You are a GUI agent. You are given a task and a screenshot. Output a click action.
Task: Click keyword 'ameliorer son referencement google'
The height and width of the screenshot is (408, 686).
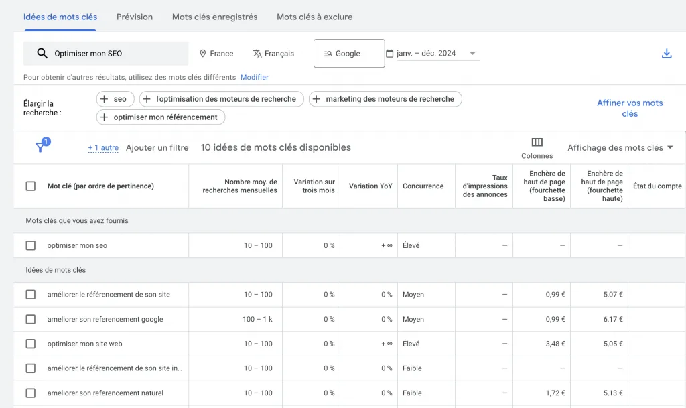pyautogui.click(x=105, y=319)
